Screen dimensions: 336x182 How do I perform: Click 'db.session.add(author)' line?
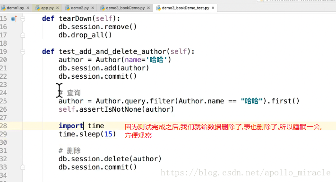[103, 68]
